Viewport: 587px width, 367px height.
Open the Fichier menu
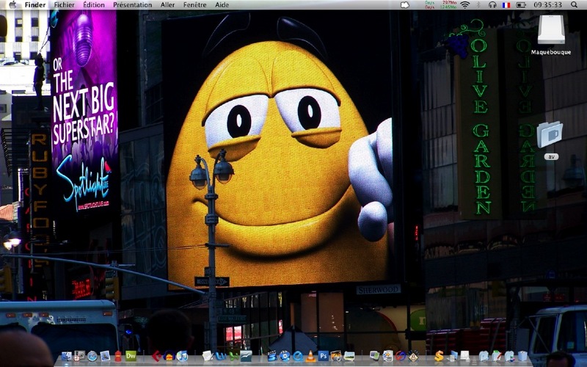tap(64, 5)
